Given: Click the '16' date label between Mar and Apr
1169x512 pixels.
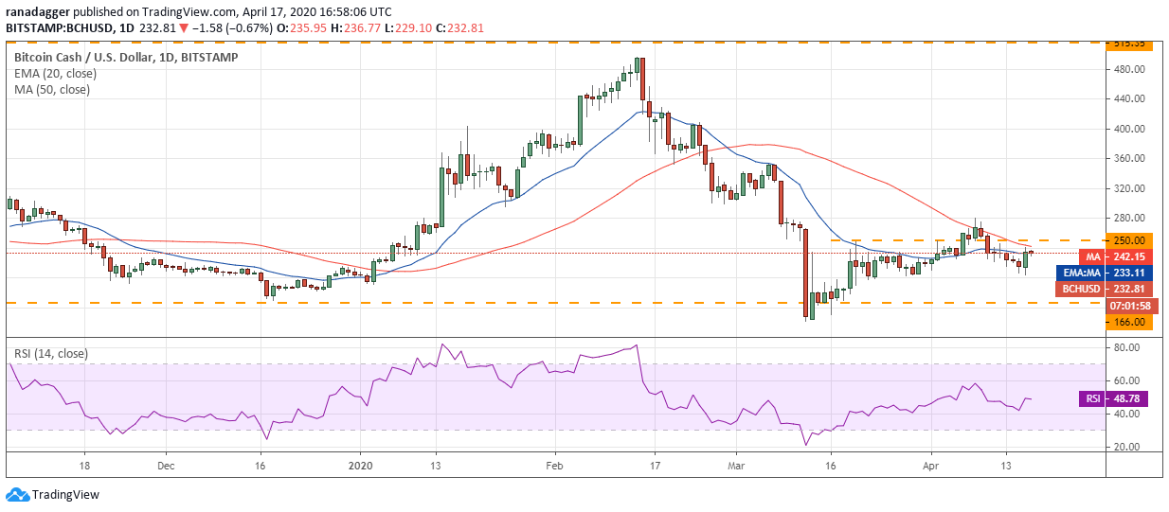Looking at the screenshot, I should click(x=831, y=466).
